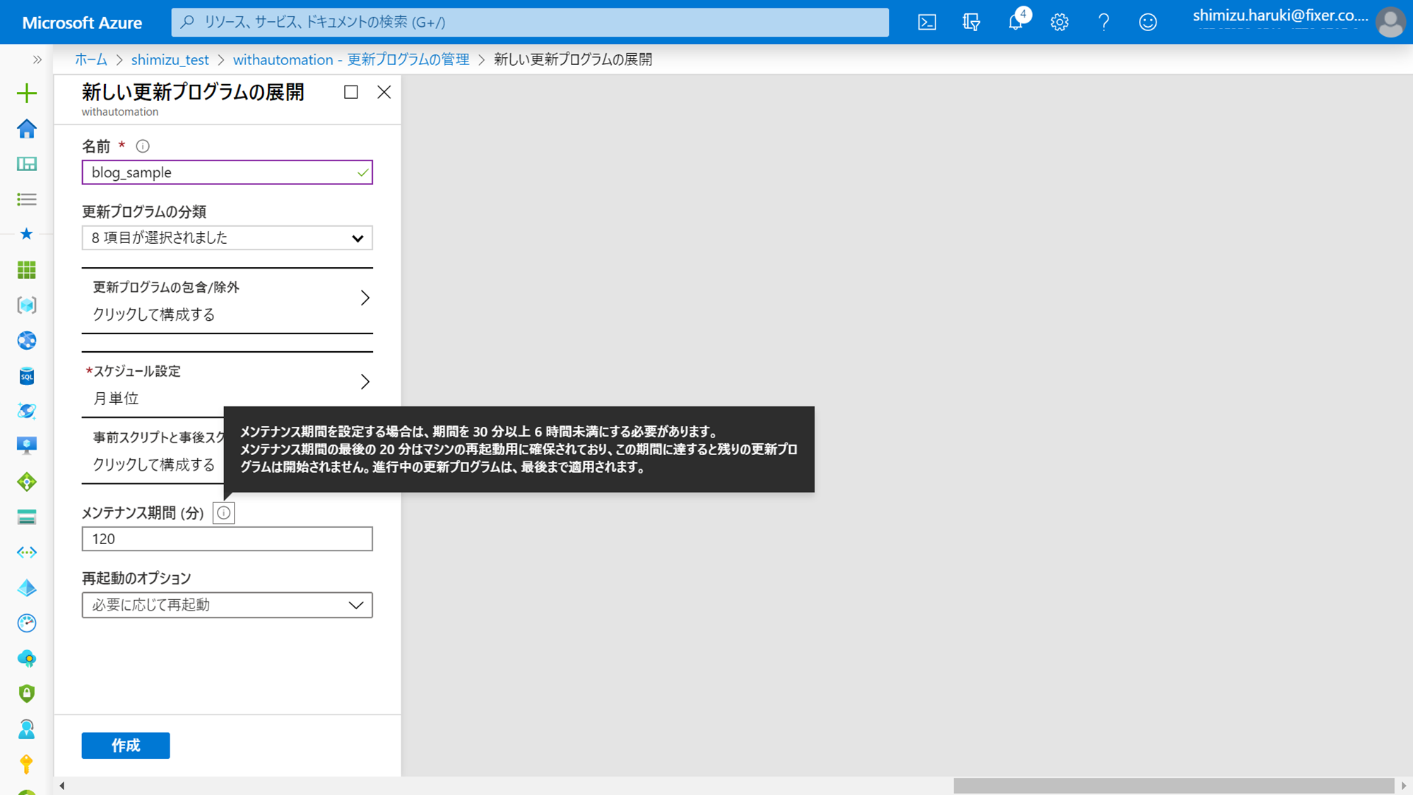
Task: Click info icon next to メンテナンス期間
Action: coord(223,513)
